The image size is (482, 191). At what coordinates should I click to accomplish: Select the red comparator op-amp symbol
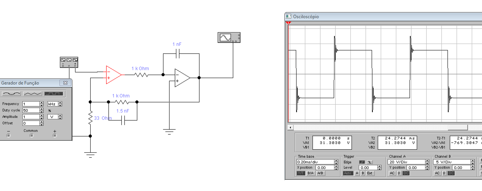(x=114, y=75)
